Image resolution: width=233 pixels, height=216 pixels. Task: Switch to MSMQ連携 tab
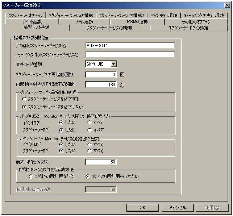137,22
